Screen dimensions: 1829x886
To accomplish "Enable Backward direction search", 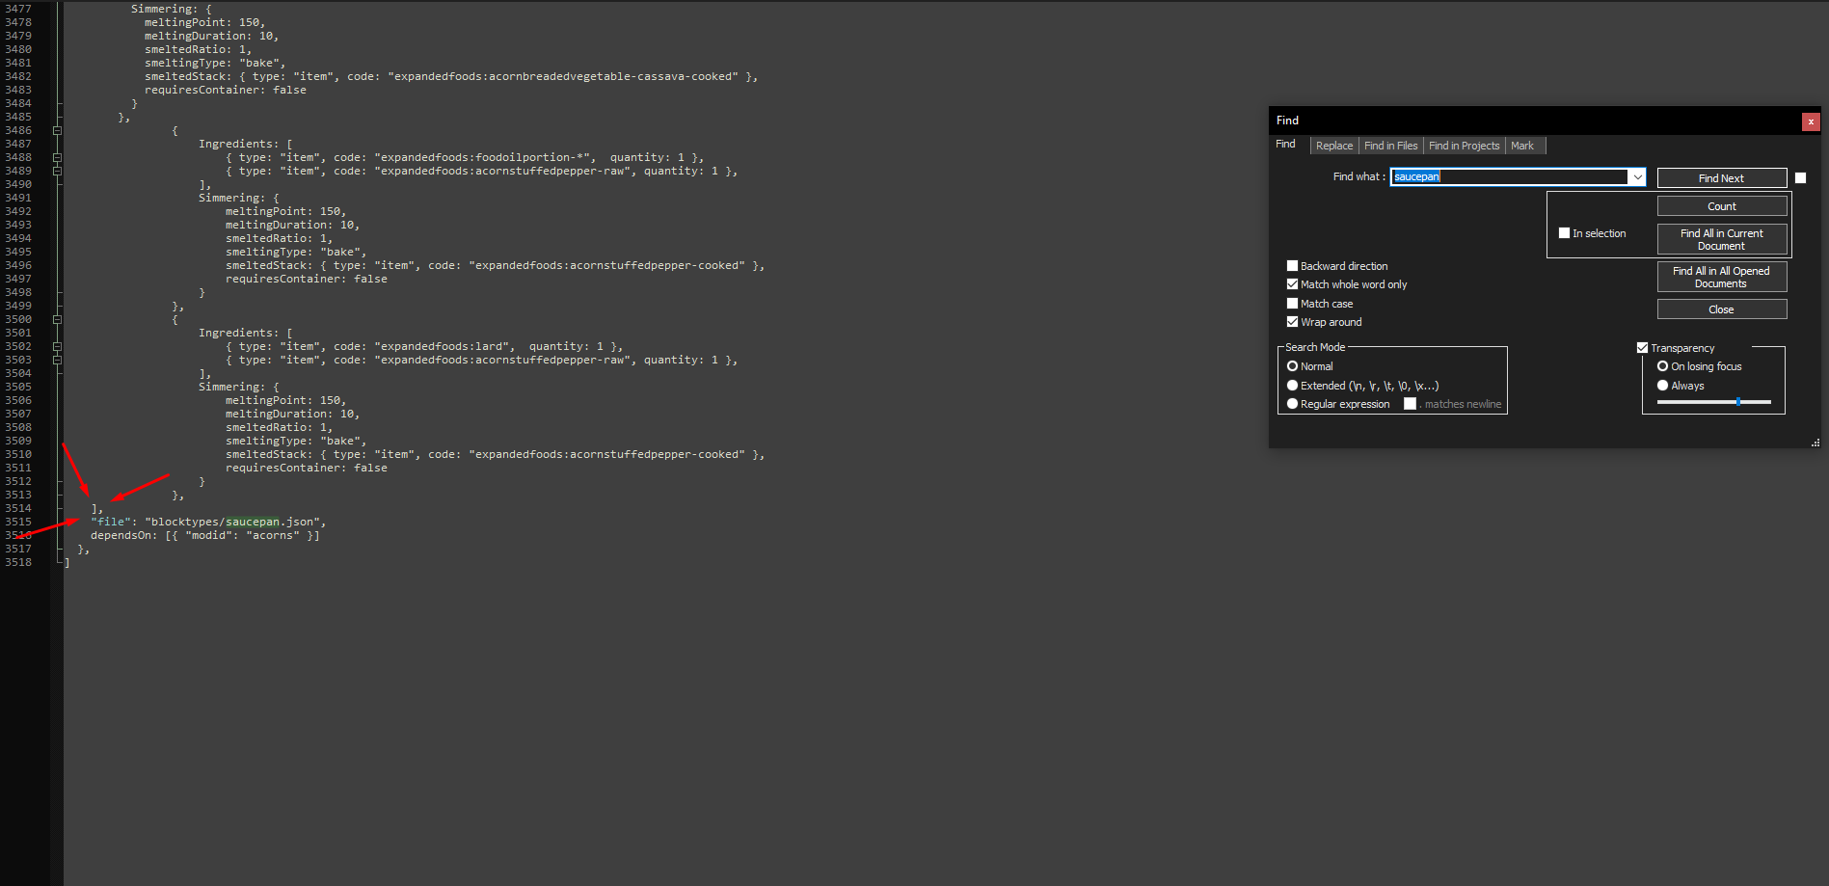I will click(x=1292, y=266).
